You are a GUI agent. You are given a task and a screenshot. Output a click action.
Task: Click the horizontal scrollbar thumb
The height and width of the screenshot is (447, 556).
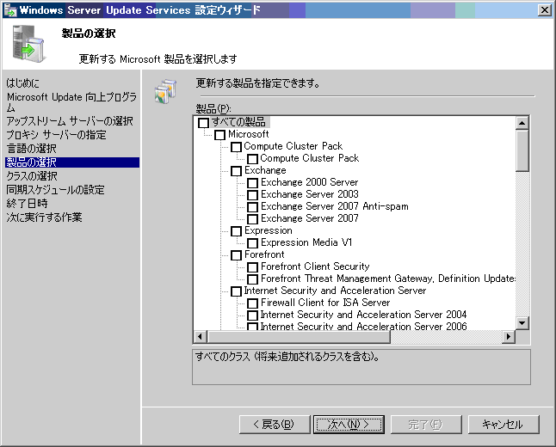299,336
